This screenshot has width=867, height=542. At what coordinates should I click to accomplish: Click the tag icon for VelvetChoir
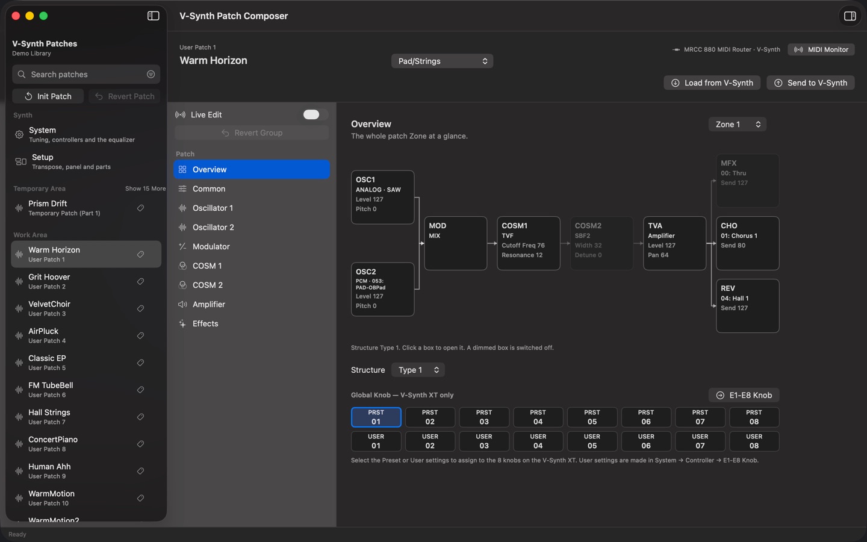pos(140,308)
